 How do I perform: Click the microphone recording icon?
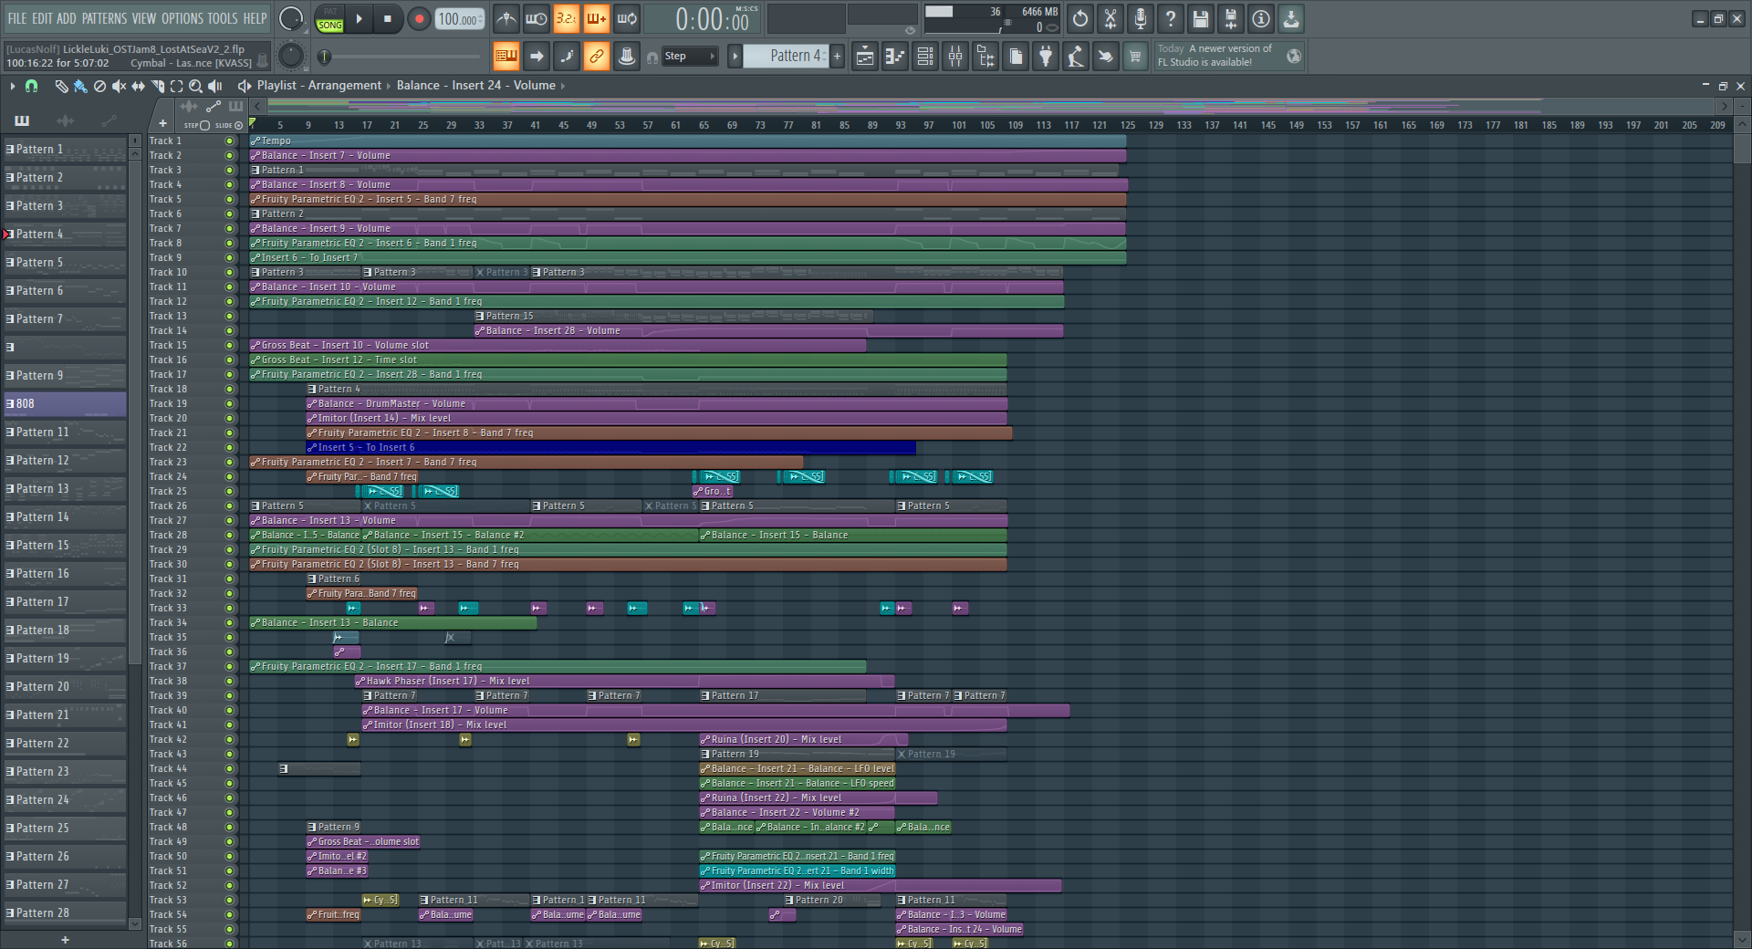(x=1141, y=18)
